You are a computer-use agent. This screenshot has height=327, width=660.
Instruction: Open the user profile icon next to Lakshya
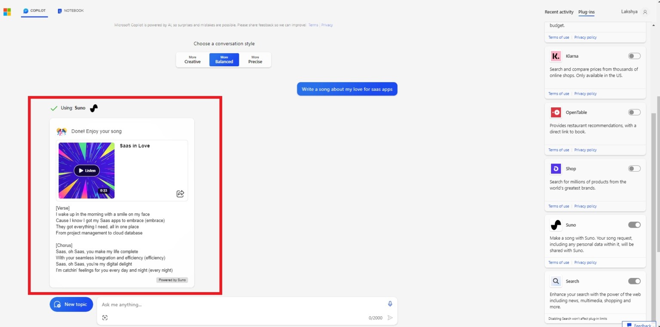click(x=646, y=12)
